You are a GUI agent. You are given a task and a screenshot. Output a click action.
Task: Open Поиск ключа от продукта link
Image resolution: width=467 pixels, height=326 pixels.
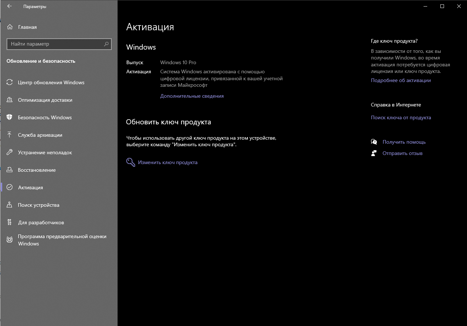(401, 118)
